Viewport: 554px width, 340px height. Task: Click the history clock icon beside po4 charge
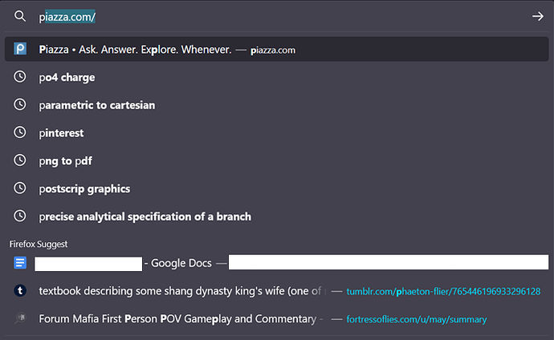(x=20, y=76)
